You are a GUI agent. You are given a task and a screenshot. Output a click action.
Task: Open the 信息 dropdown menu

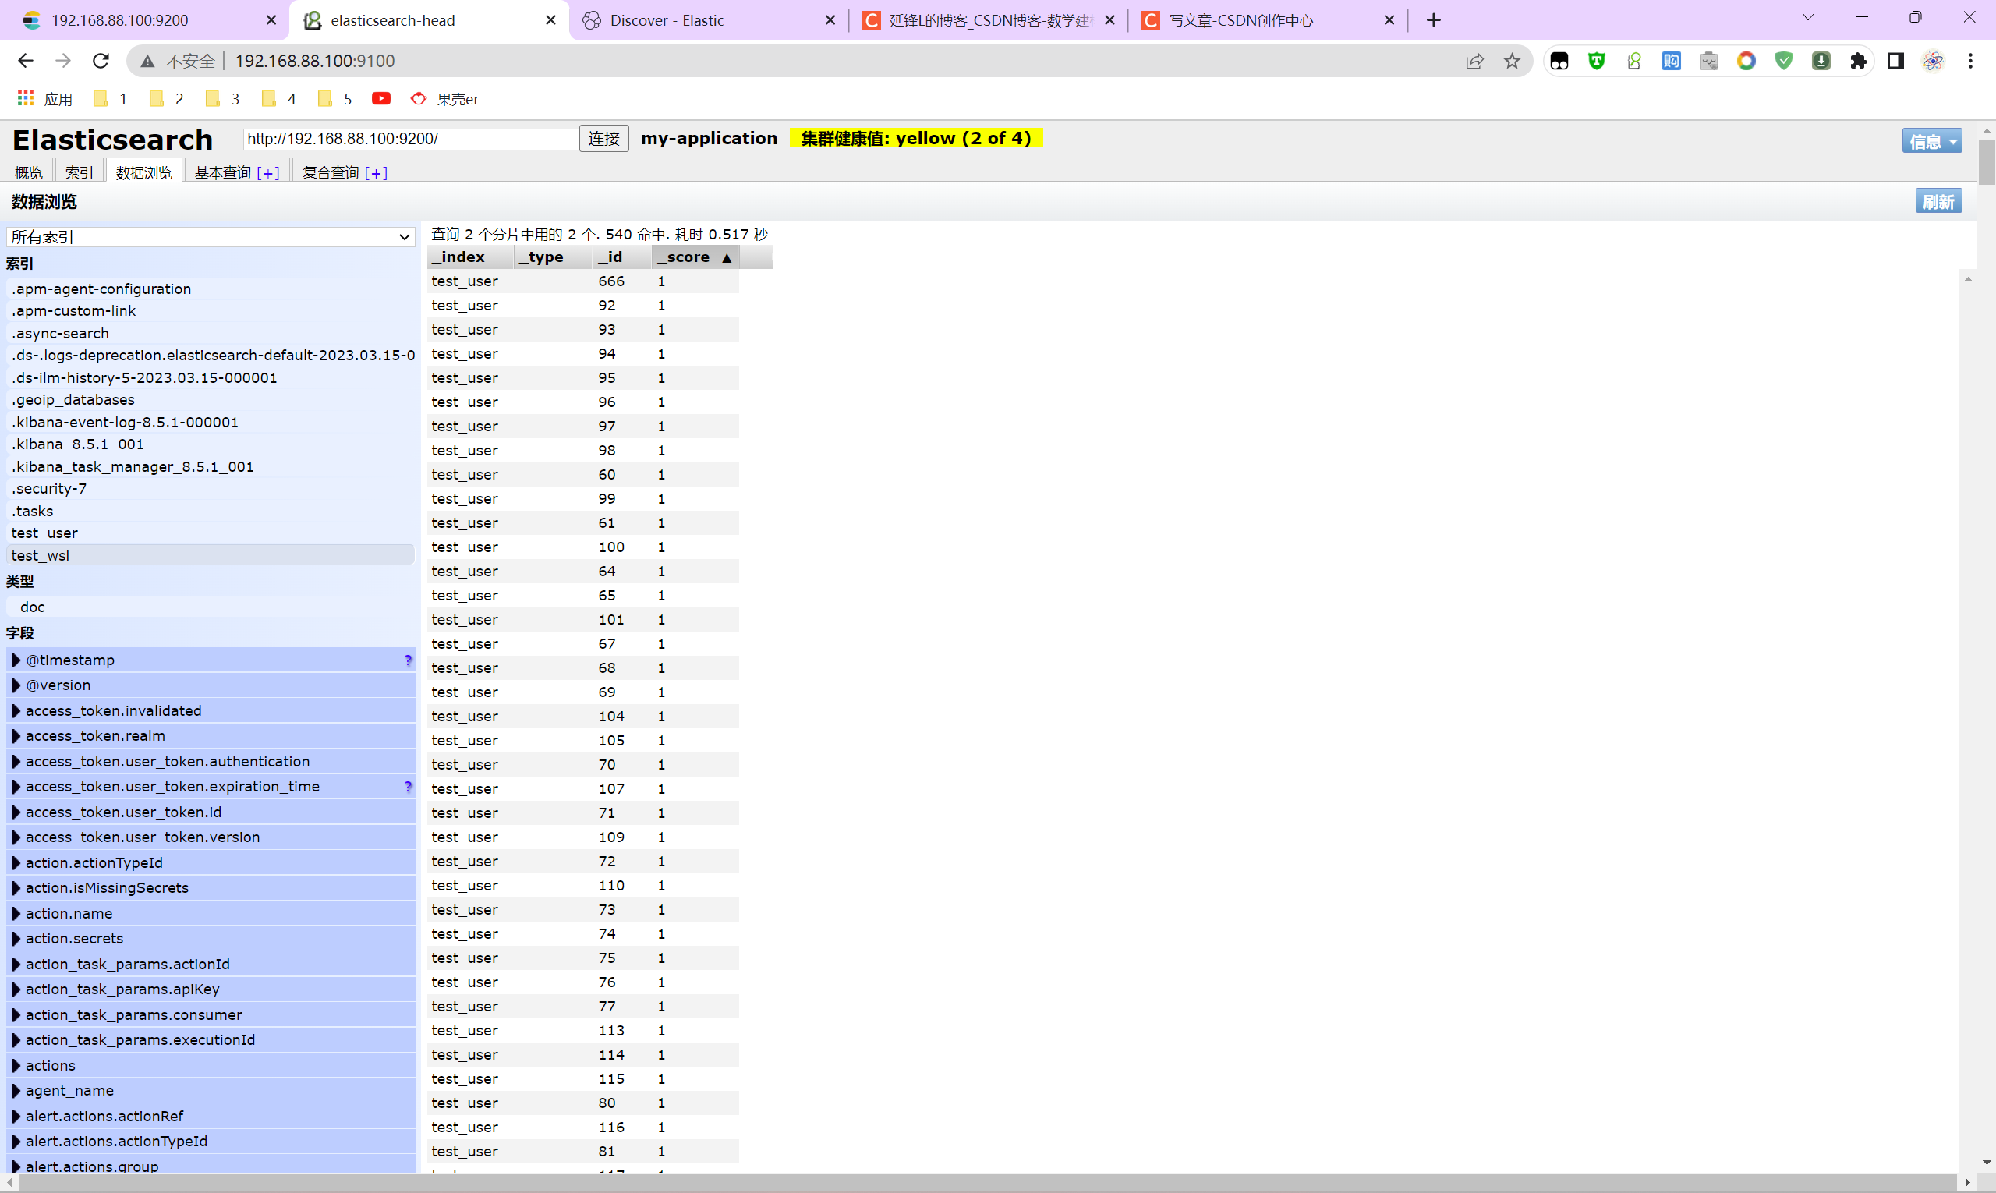pos(1933,140)
